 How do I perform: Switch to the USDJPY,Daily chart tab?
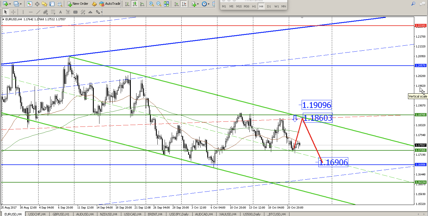(x=178, y=214)
